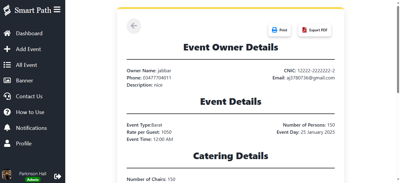Click the blue printer icon
This screenshot has width=400, height=183.
[275, 30]
